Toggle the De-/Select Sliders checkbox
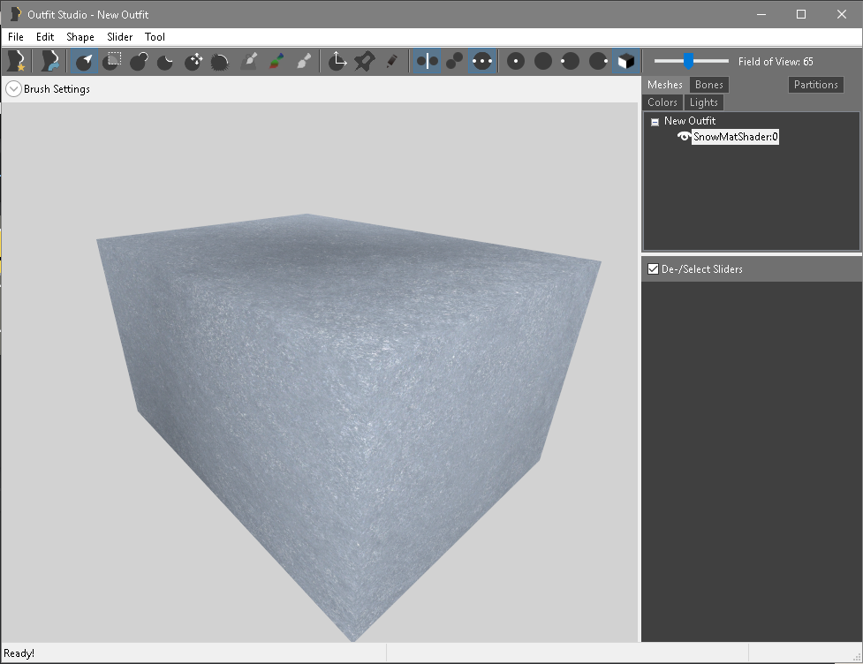The height and width of the screenshot is (664, 863). 654,269
